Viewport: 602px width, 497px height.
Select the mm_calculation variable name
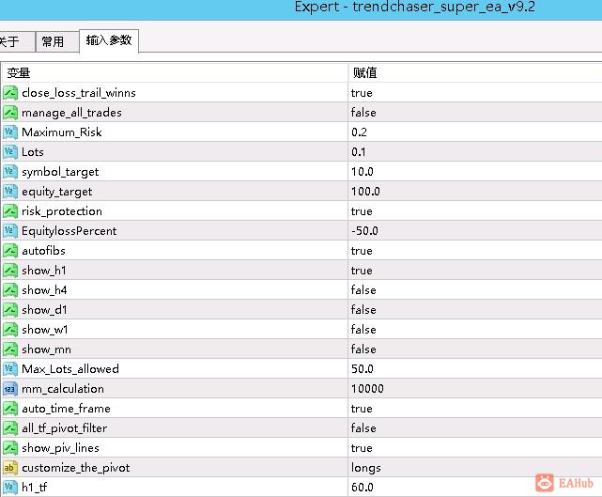click(x=63, y=389)
